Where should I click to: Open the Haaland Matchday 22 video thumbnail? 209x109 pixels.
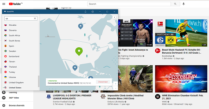click(x=181, y=33)
